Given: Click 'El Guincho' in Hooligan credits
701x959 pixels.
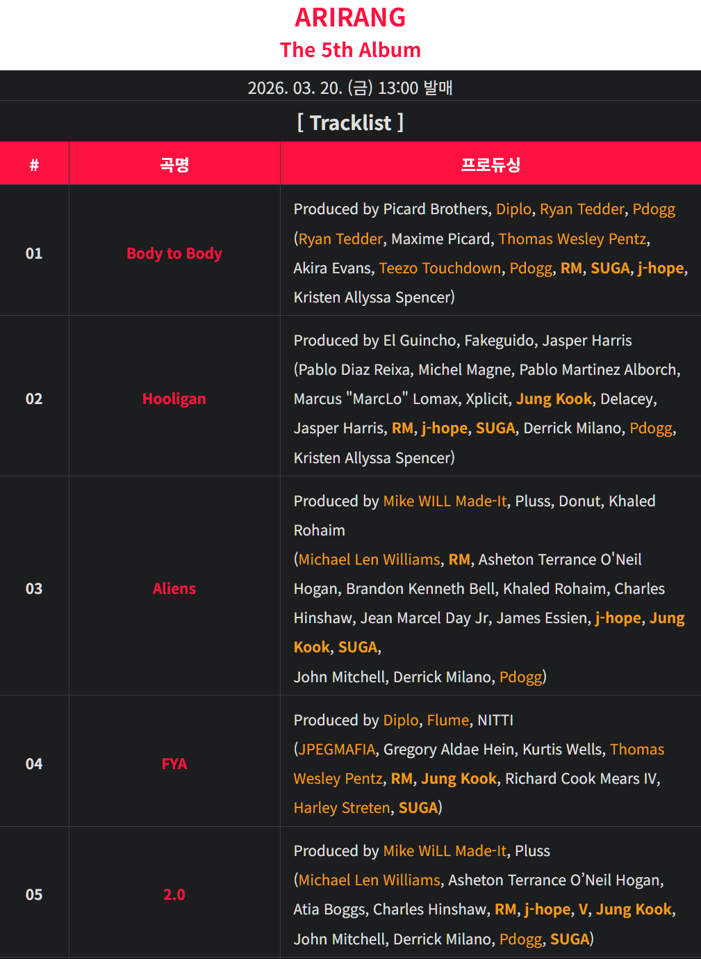Looking at the screenshot, I should pos(420,340).
